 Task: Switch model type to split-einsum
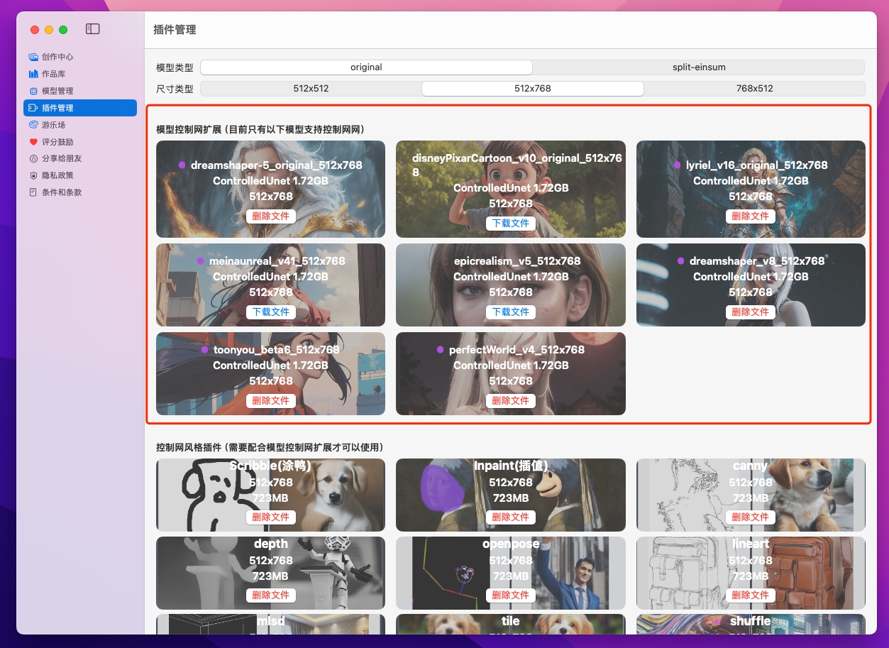pyautogui.click(x=698, y=67)
